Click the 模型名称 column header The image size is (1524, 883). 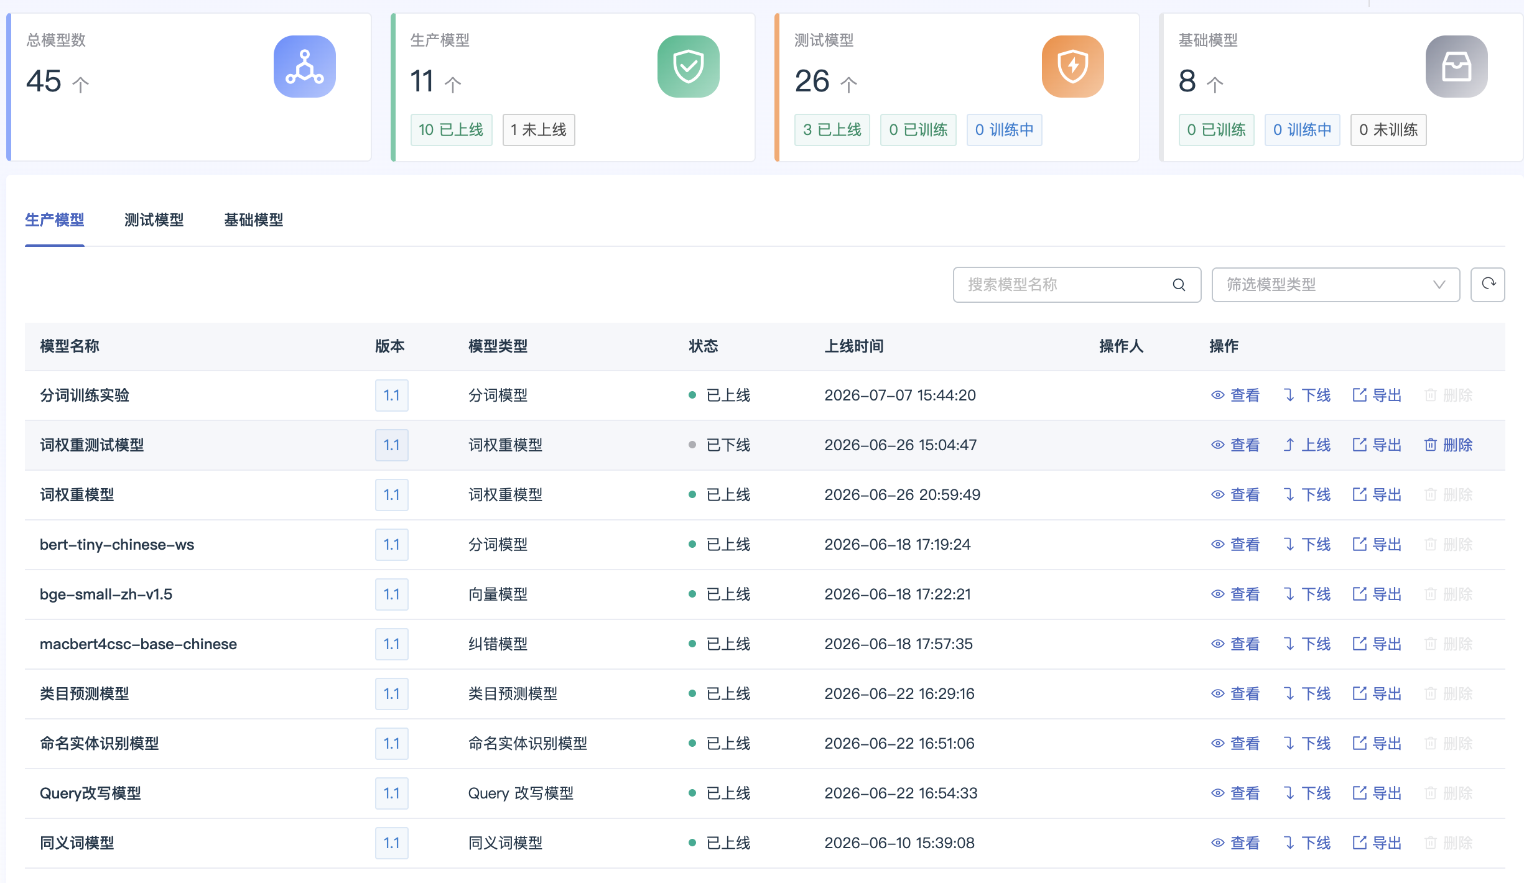[70, 346]
